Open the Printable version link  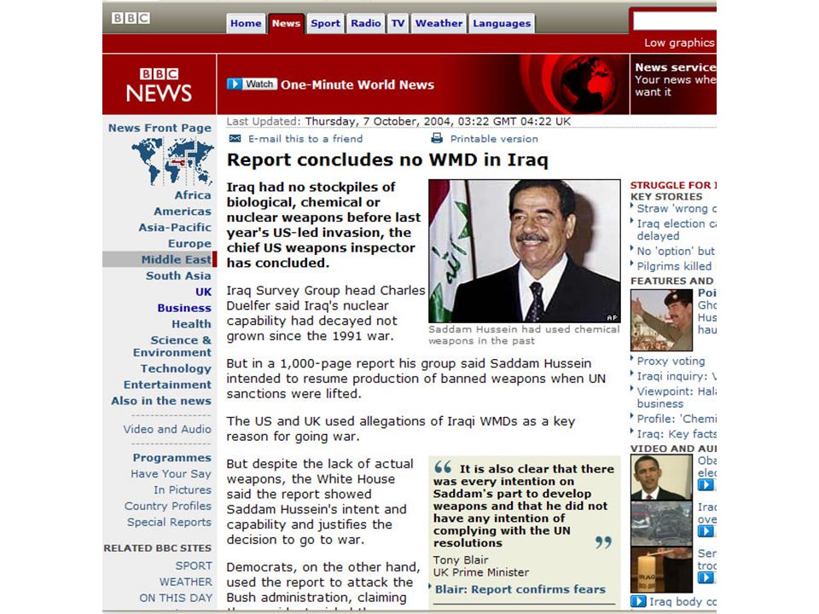(494, 139)
